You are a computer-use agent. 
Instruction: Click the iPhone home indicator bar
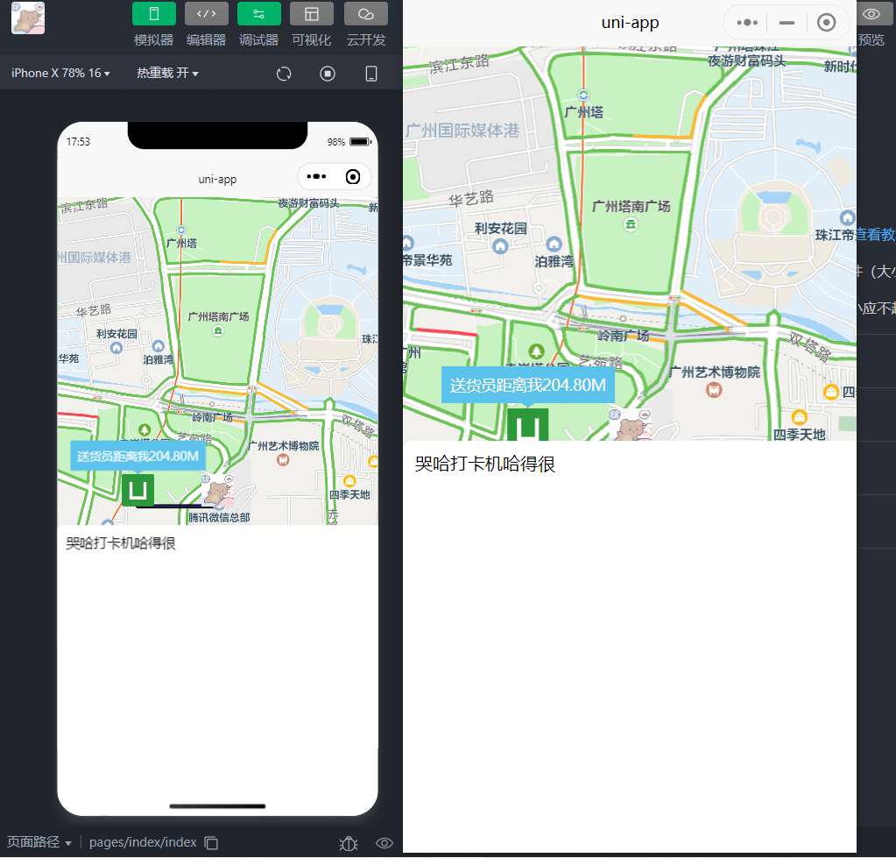[217, 806]
